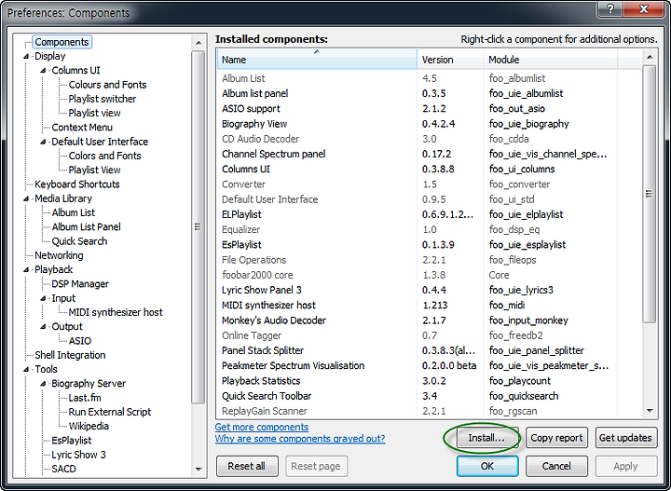Open Keyboard Shortcuts preferences
Viewport: 671px width, 491px height.
[x=77, y=184]
